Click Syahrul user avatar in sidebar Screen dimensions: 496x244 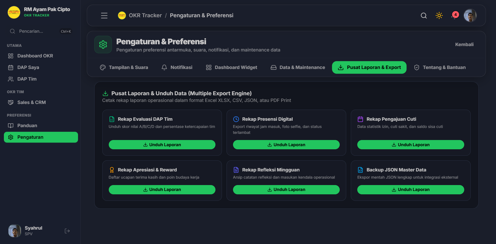point(15,231)
